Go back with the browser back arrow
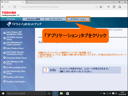 point(3,7)
